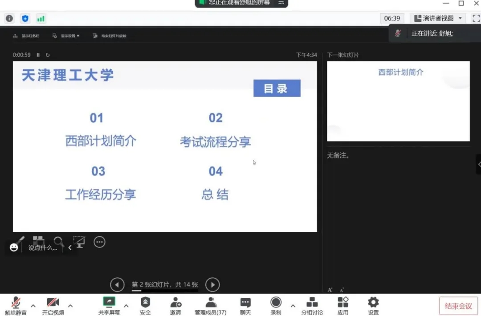Go to the next slide arrow
Screen dimensions: 481x316
pyautogui.click(x=212, y=285)
